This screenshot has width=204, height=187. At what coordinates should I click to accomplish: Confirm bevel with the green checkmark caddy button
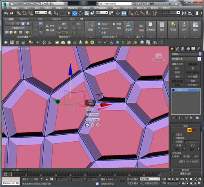(x=87, y=125)
